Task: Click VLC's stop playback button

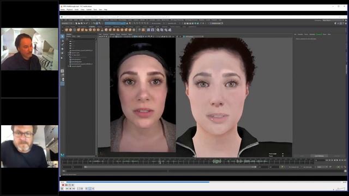Action: click(70, 189)
